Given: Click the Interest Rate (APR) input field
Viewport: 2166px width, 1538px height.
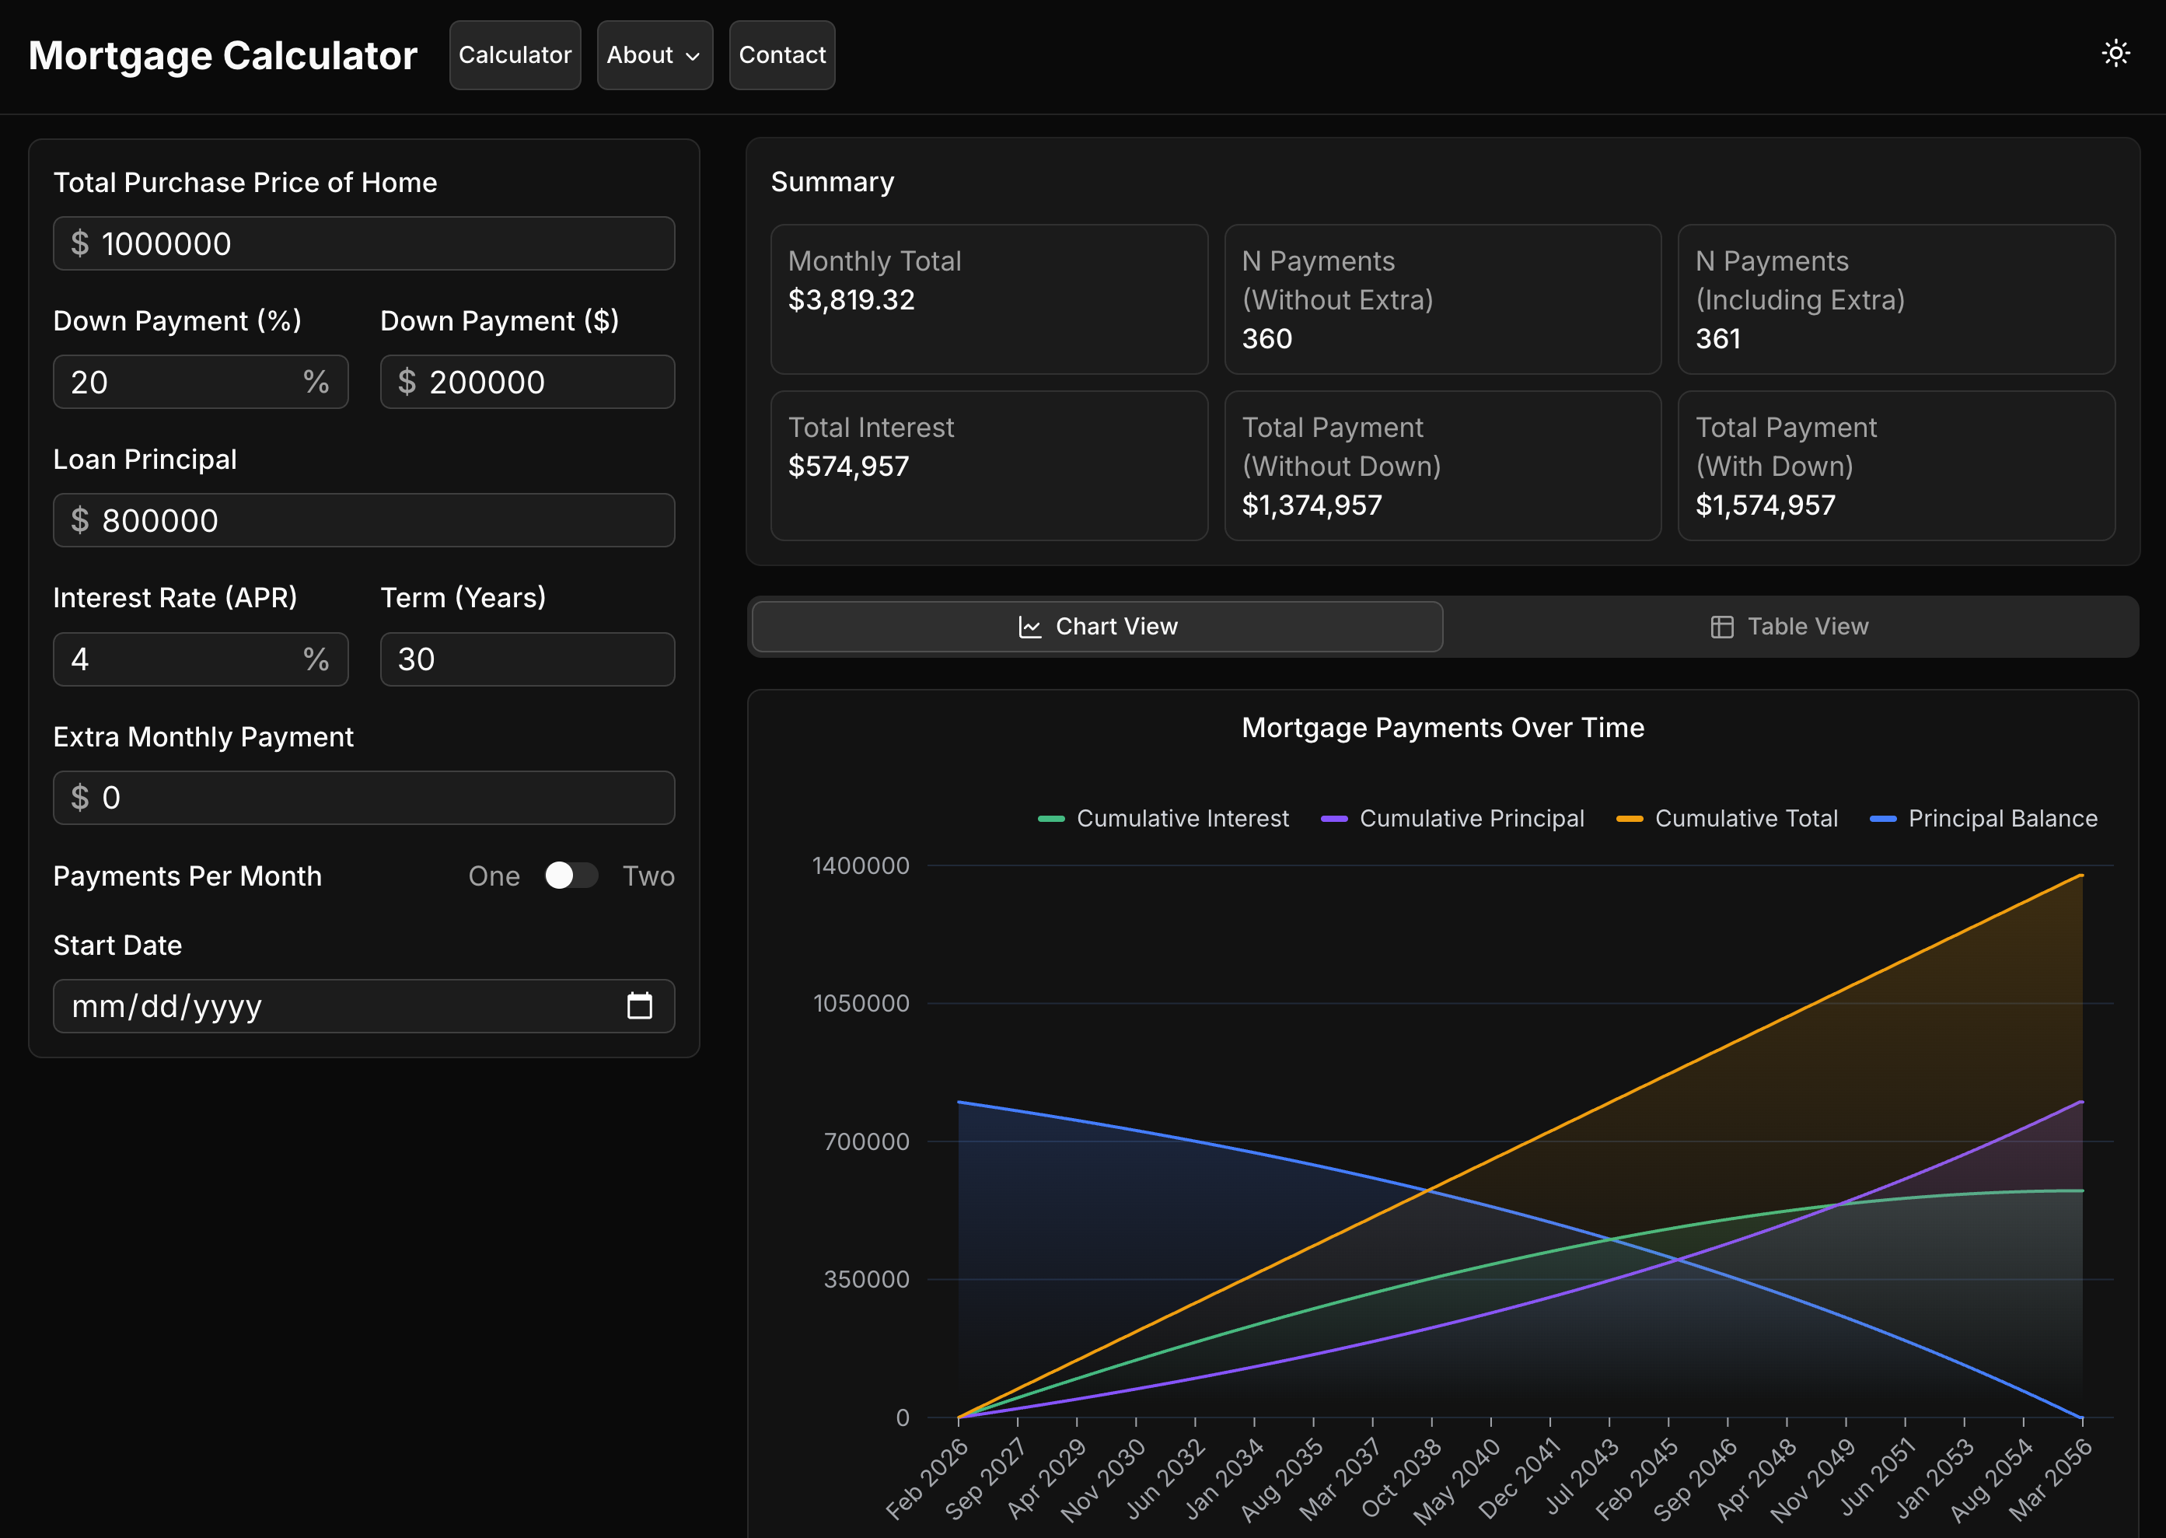Looking at the screenshot, I should [180, 659].
